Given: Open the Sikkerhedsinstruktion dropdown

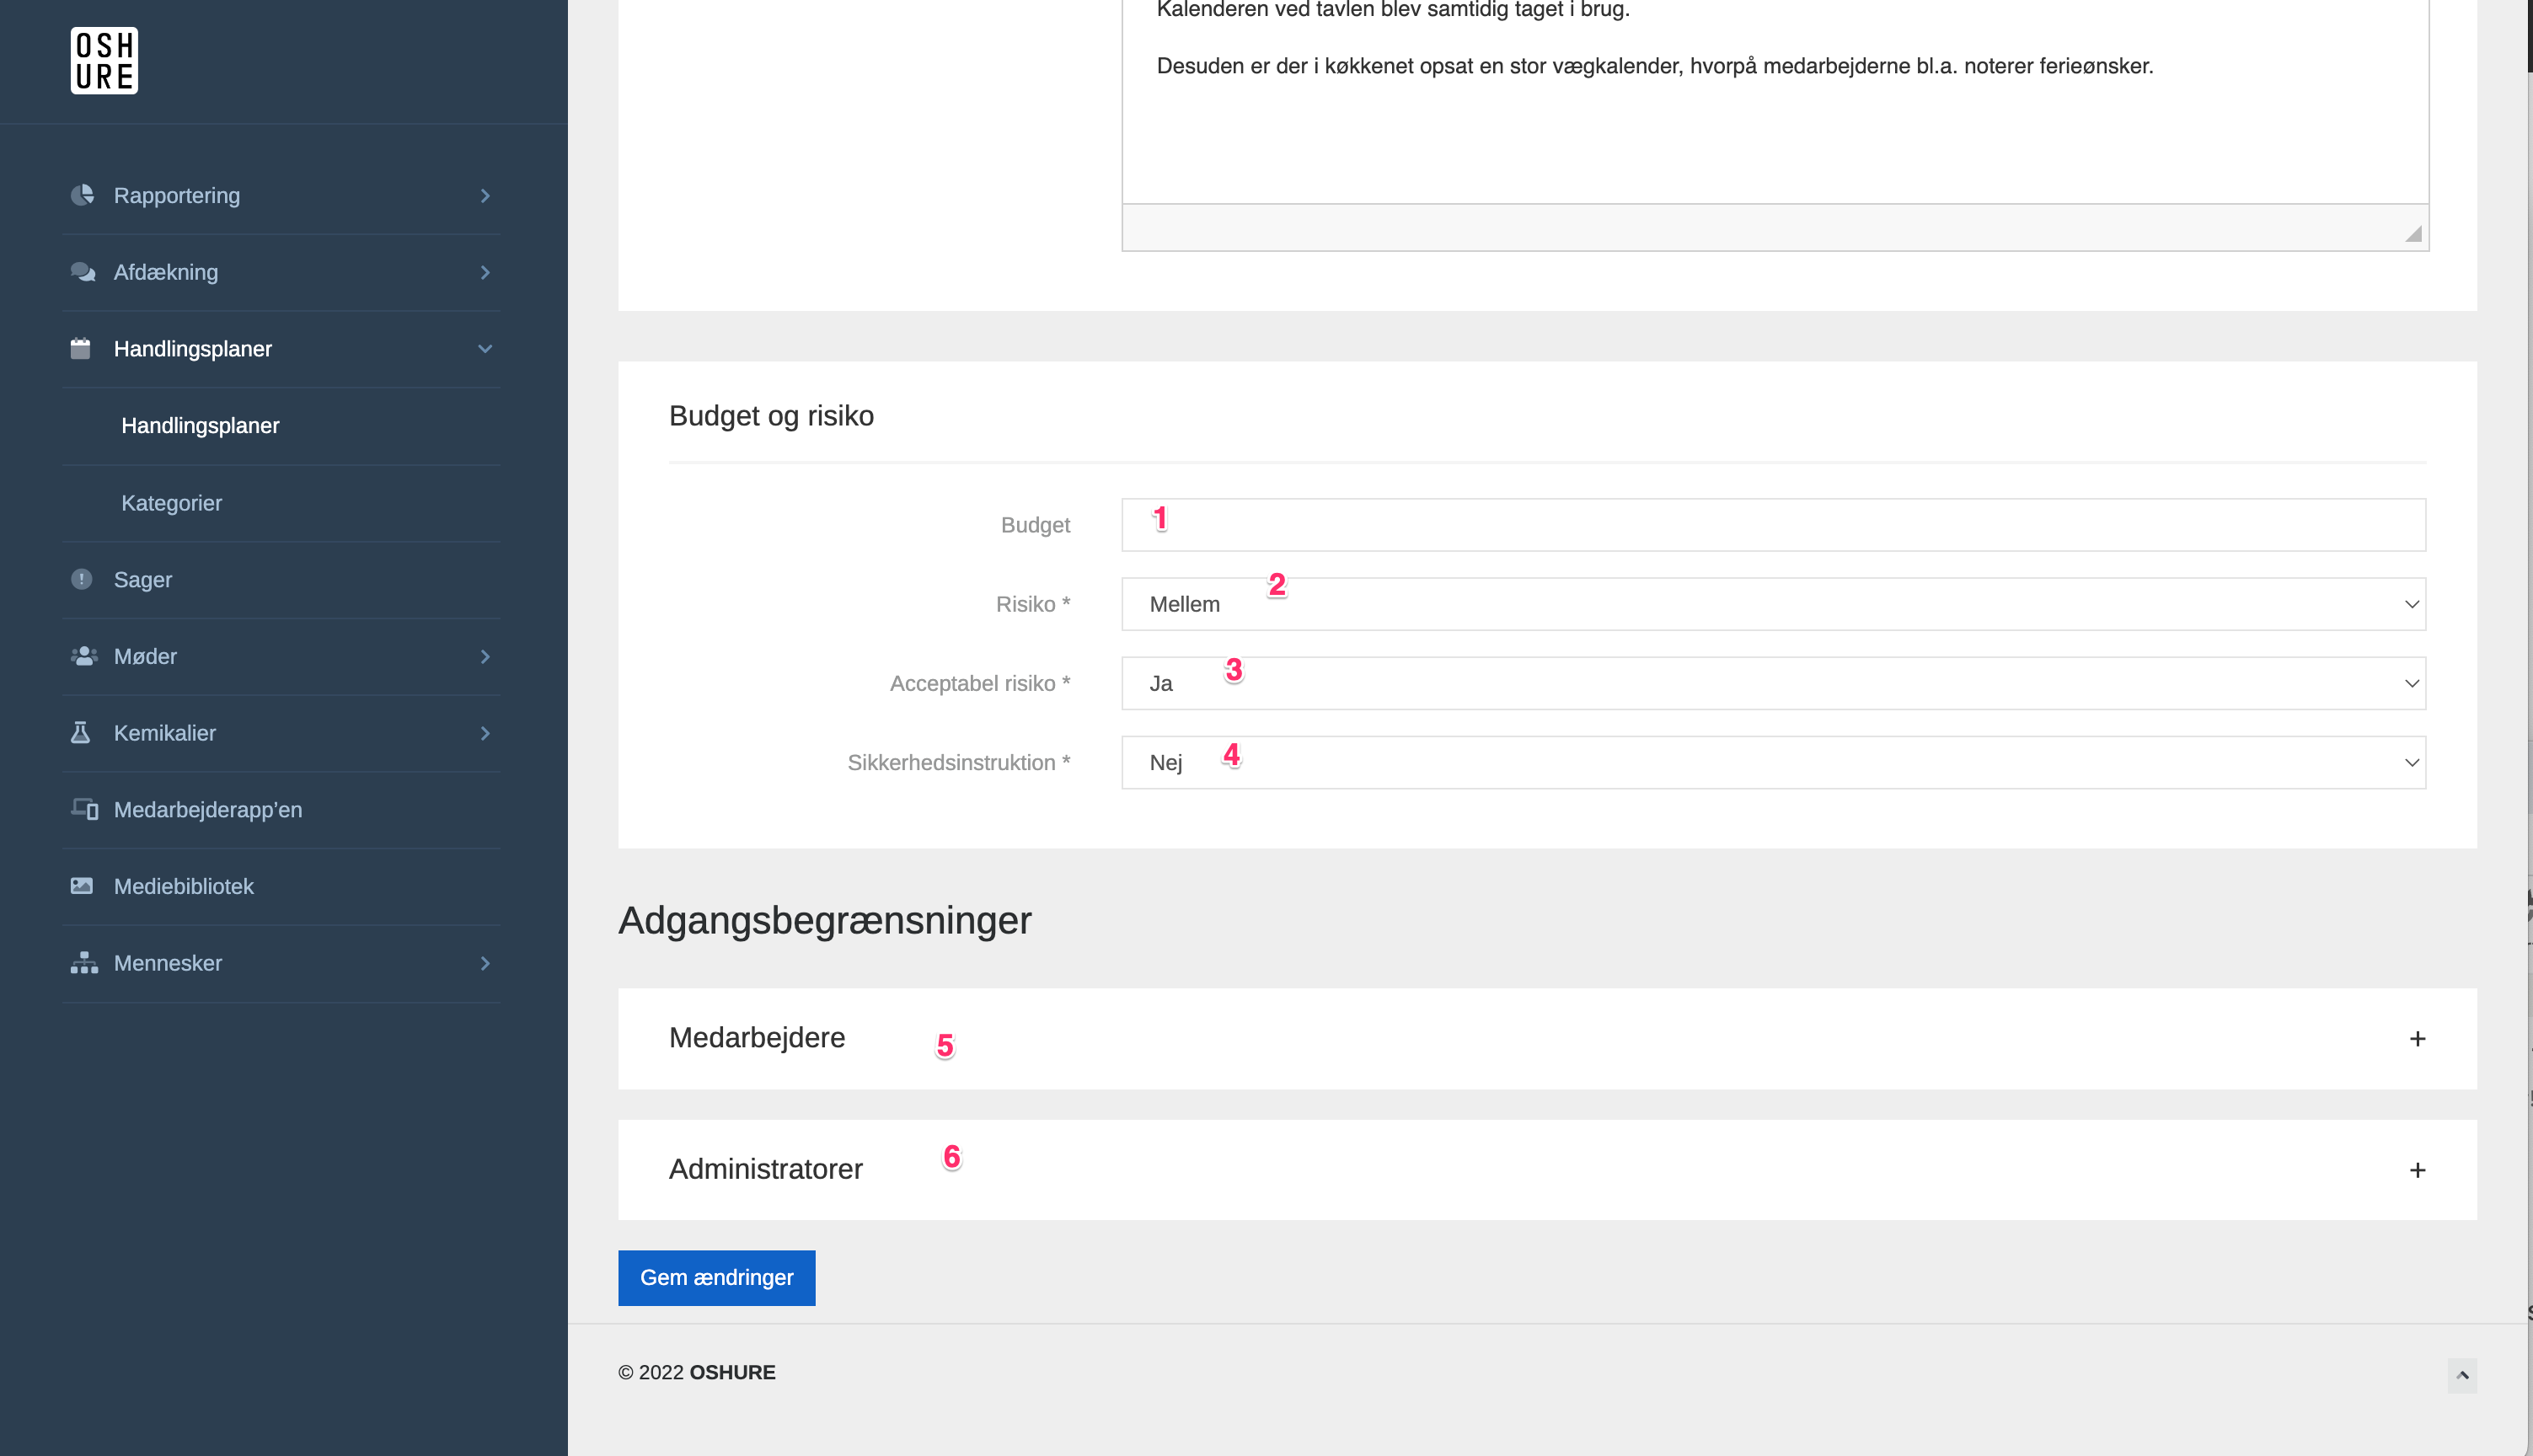Looking at the screenshot, I should [1772, 762].
